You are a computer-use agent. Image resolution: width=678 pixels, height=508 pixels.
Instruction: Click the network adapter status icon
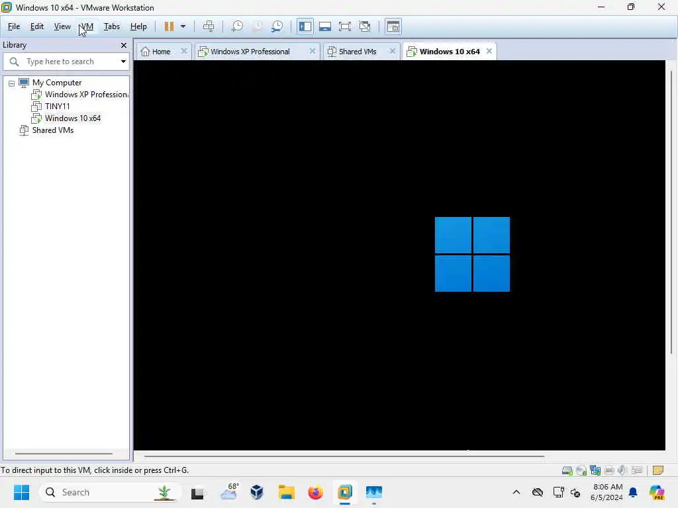click(x=595, y=470)
